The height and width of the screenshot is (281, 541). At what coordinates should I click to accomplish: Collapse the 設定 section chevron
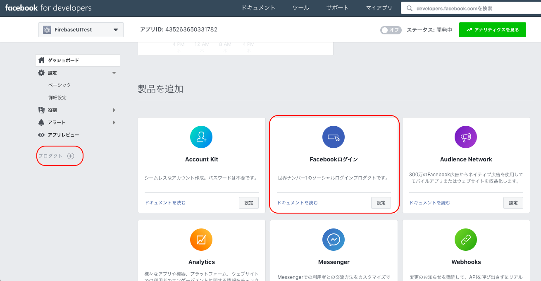coord(114,72)
